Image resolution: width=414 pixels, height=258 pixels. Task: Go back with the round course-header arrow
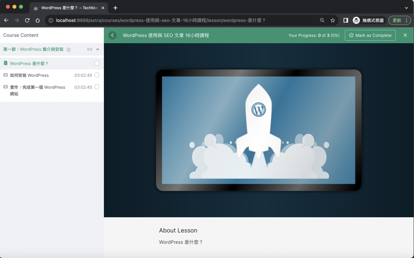(112, 36)
